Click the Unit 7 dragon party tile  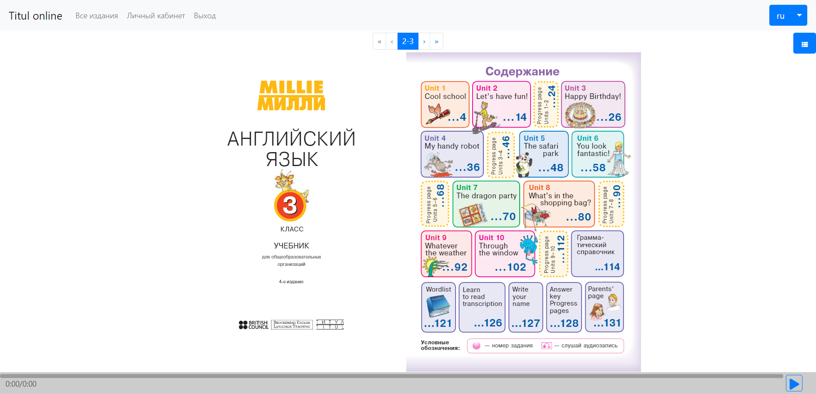pos(486,204)
